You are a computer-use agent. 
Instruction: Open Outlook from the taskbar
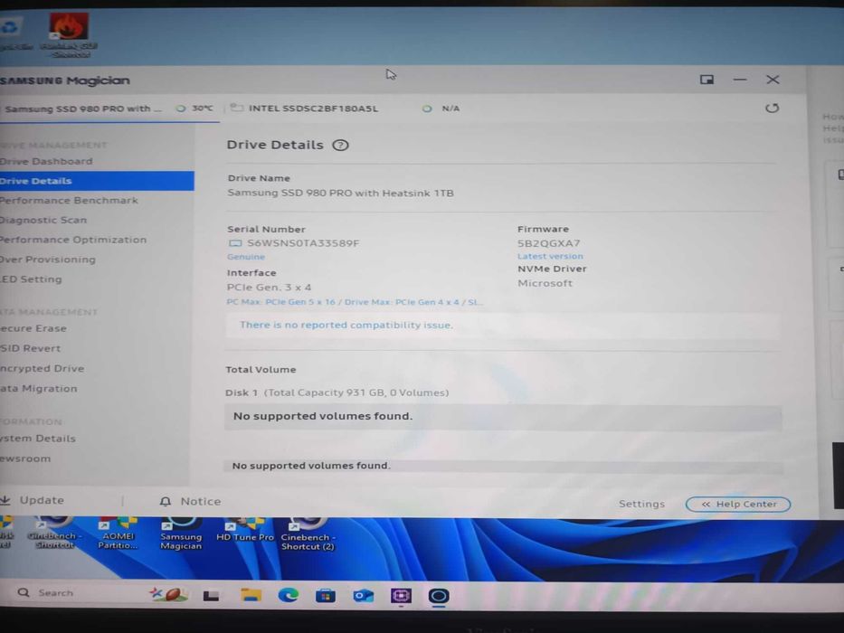tap(364, 595)
